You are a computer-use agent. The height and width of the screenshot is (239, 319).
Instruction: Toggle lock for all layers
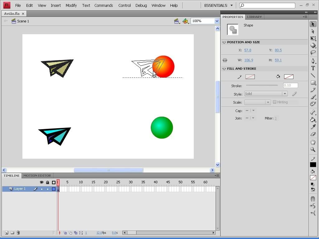(x=47, y=182)
